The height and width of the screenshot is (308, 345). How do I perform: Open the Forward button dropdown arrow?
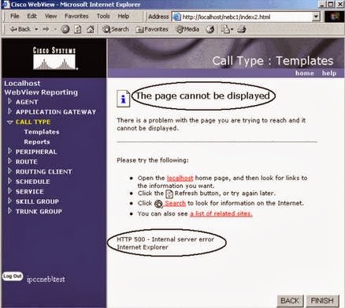55,29
